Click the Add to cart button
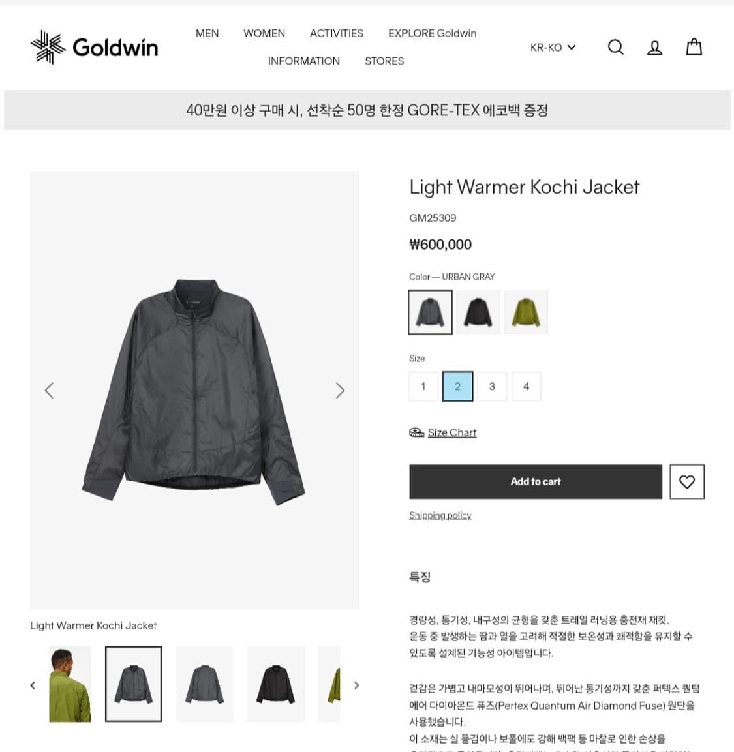 pyautogui.click(x=536, y=481)
